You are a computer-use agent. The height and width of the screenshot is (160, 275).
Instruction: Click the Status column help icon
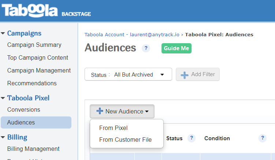point(192,138)
